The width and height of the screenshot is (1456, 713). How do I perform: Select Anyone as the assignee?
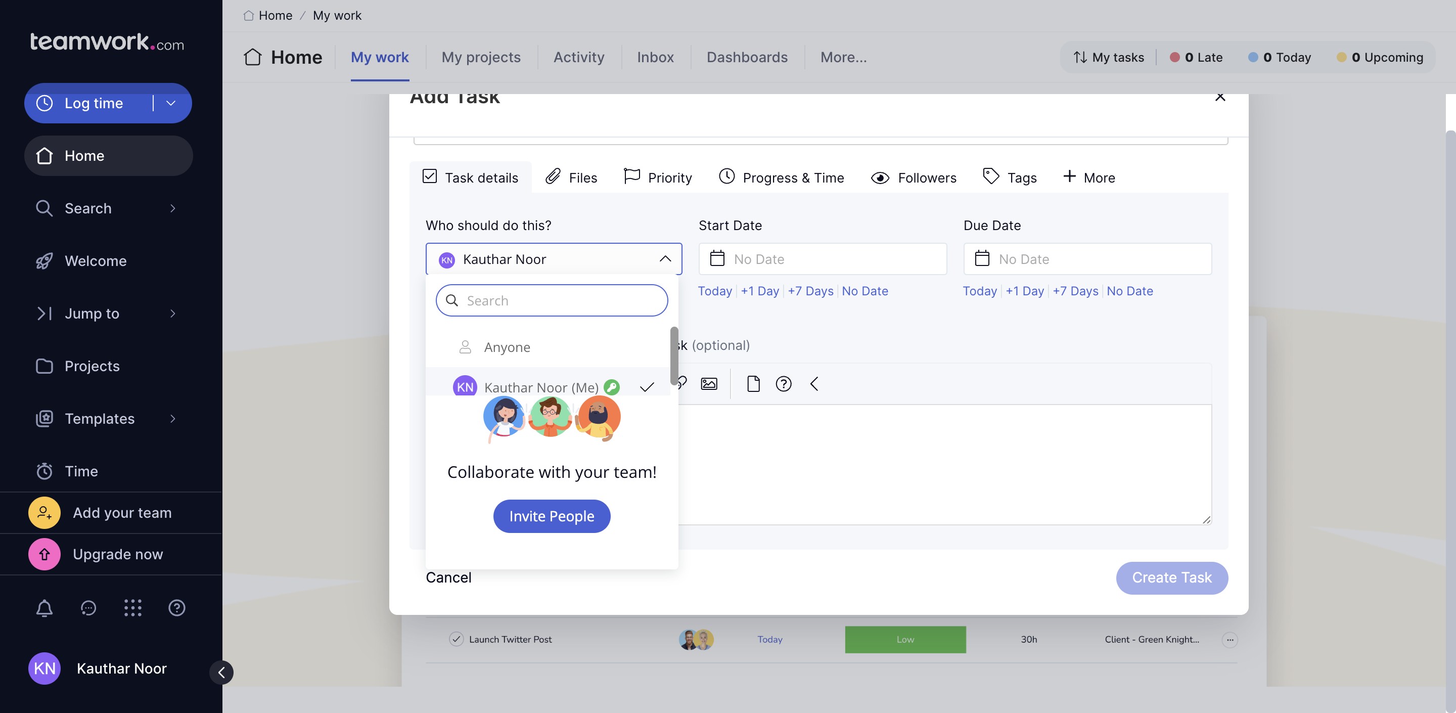pos(507,347)
